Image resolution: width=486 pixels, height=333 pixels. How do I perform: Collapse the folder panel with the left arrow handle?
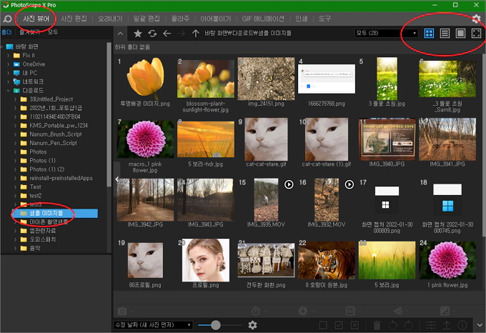coord(116,179)
